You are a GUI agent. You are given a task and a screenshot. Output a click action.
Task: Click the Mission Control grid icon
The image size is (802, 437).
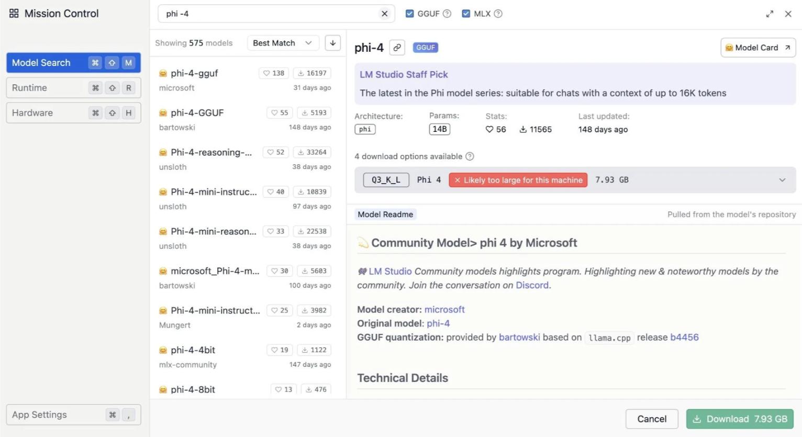pyautogui.click(x=14, y=14)
